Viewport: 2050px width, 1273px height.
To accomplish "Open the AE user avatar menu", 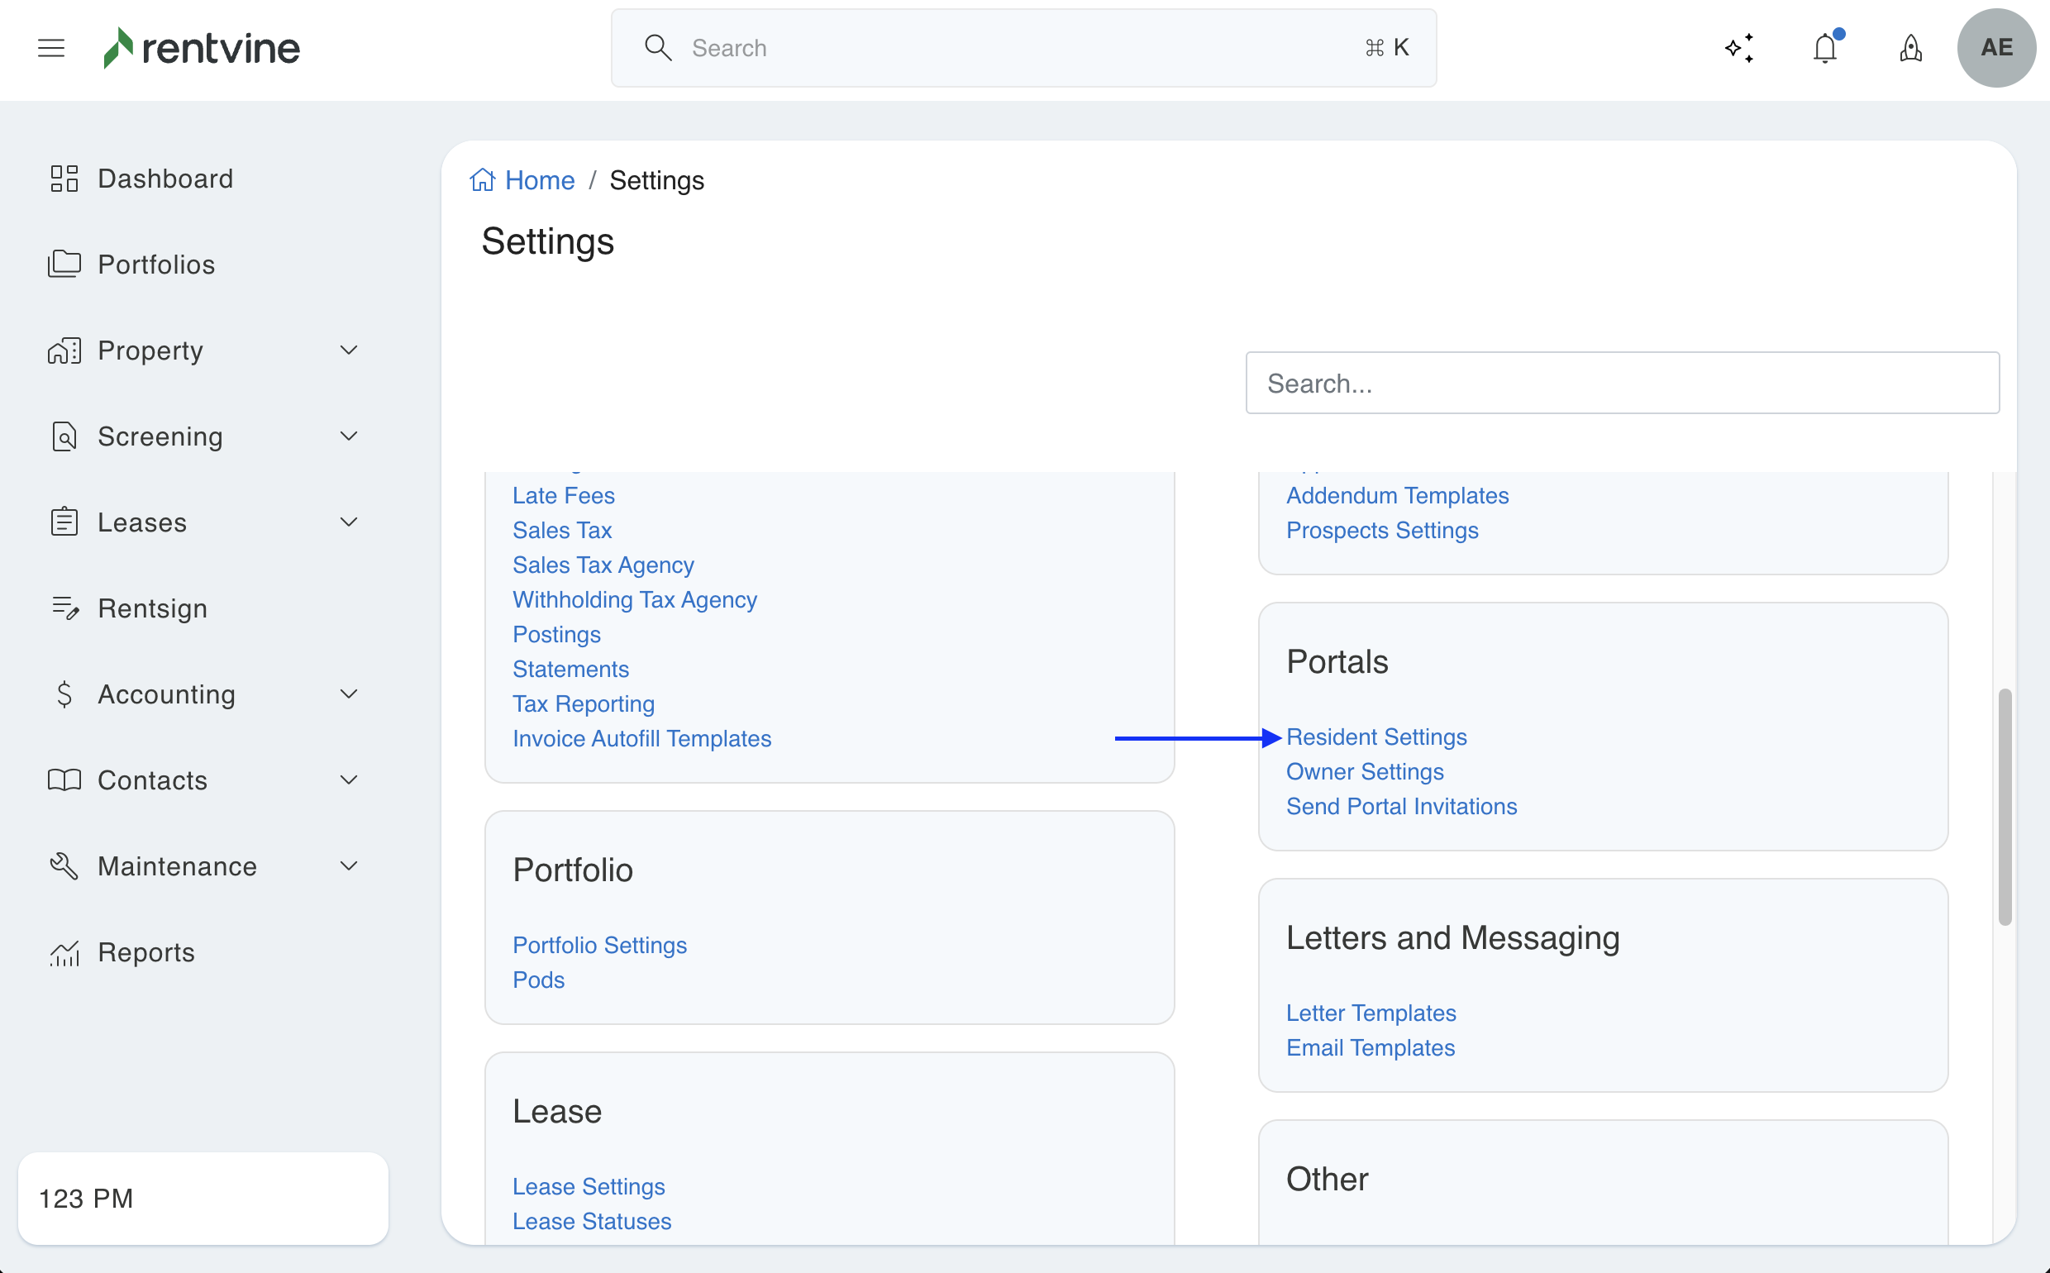I will click(1996, 48).
